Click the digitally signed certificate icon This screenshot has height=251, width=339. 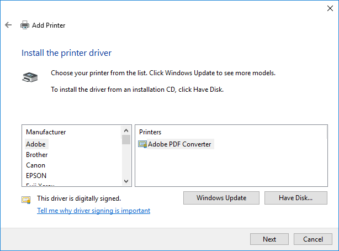(26, 200)
